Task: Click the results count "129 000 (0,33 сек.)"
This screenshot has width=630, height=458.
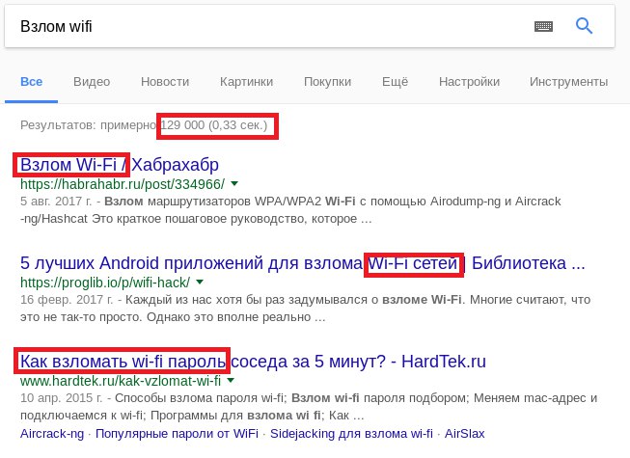Action: [214, 125]
